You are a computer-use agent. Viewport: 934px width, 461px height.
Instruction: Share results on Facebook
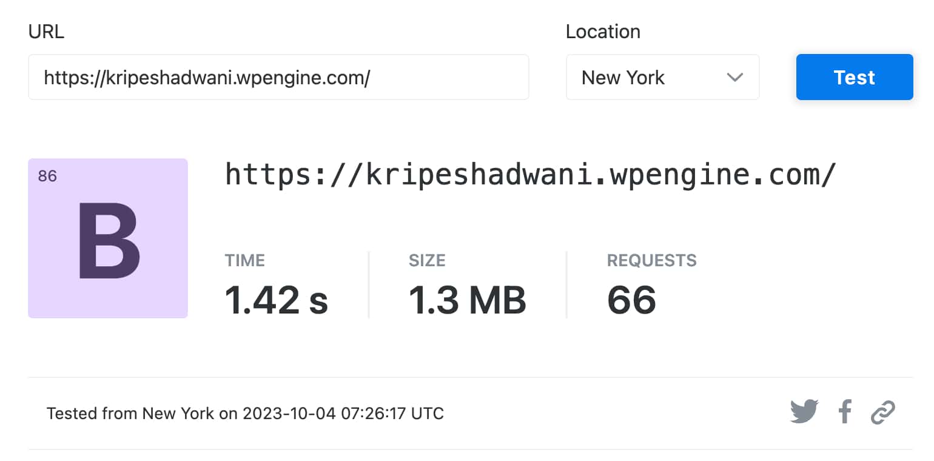pos(845,412)
